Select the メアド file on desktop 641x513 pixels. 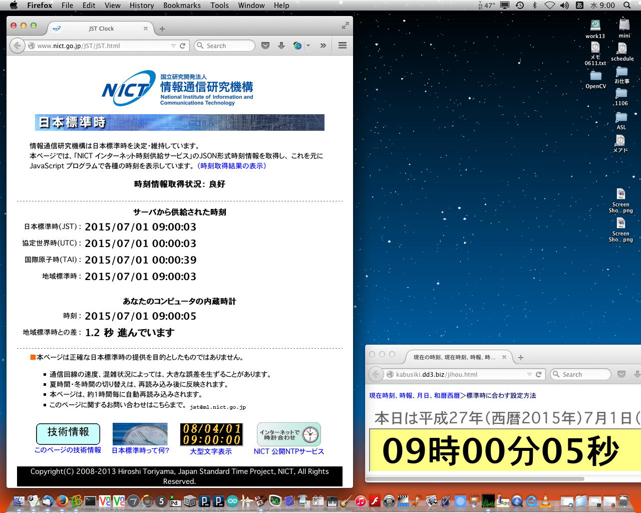[620, 144]
